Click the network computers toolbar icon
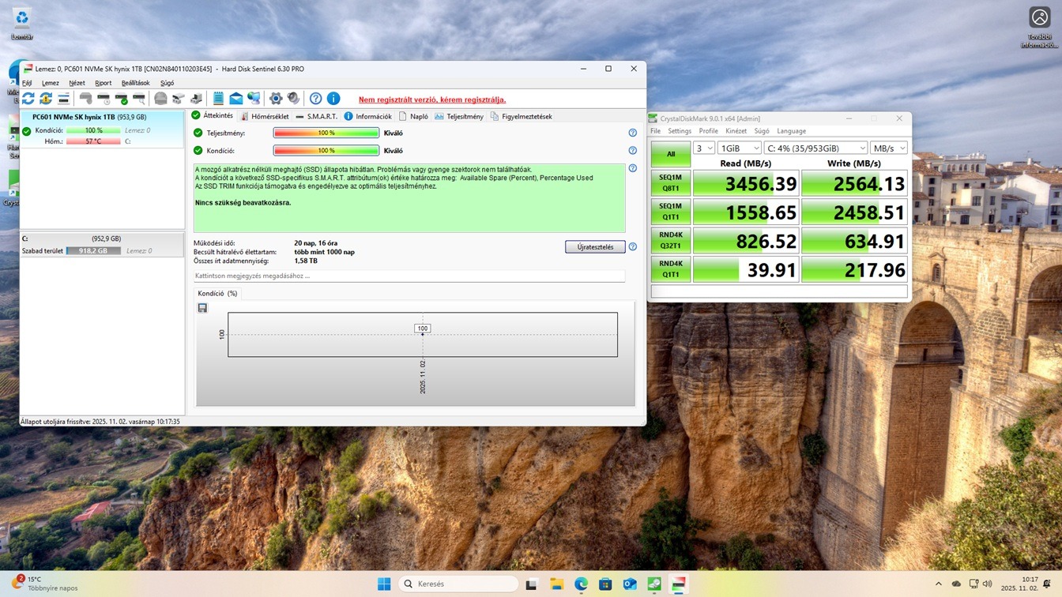 [x=254, y=99]
